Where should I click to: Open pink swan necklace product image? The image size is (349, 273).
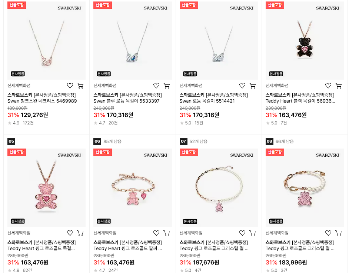pyautogui.click(x=47, y=40)
